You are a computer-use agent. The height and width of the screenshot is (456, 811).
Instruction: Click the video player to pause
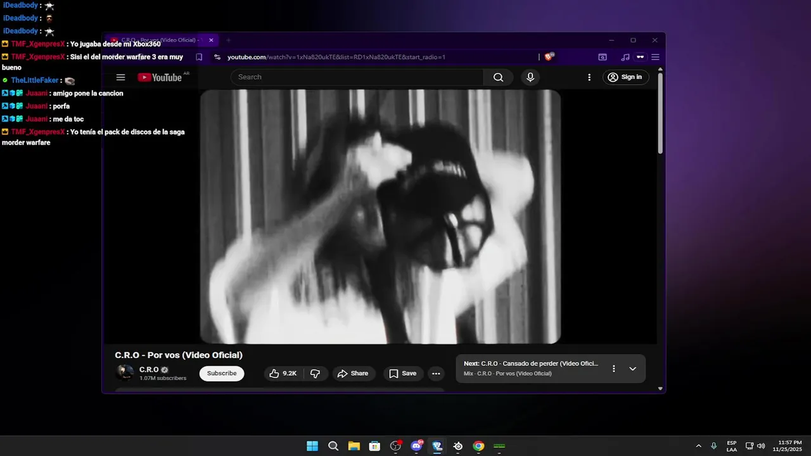[x=380, y=217]
